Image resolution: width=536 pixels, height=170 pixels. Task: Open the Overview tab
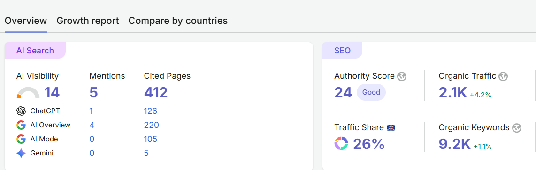26,21
